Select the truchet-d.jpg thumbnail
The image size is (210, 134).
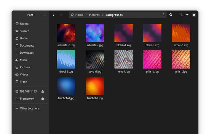coord(66,86)
